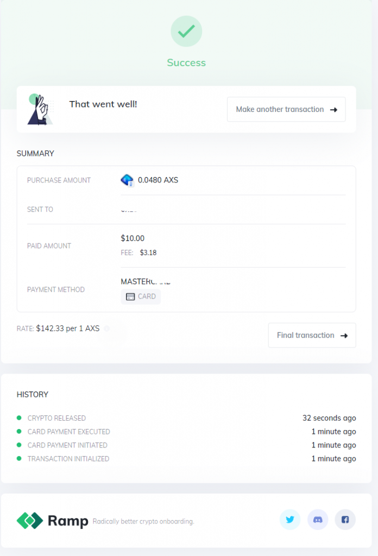Screen dimensions: 378x556
Task: Click Make another transaction button
Action: (286, 109)
